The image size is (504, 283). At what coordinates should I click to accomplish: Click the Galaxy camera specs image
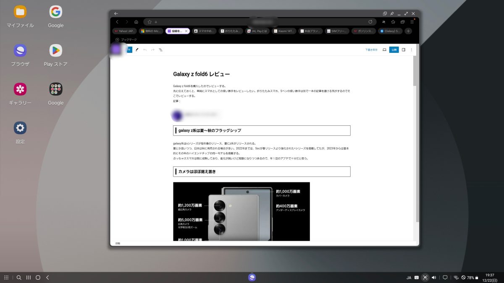point(241,211)
